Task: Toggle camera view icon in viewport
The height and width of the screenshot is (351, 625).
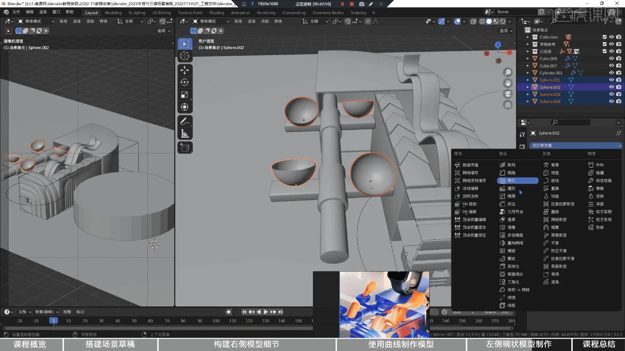Action: (x=507, y=94)
